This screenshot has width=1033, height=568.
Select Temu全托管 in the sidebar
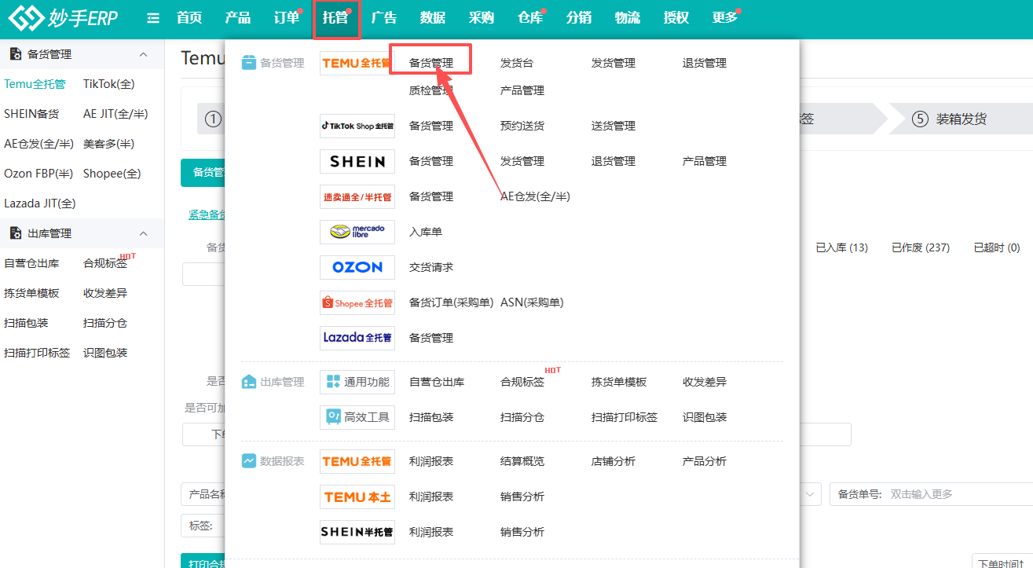(x=35, y=84)
